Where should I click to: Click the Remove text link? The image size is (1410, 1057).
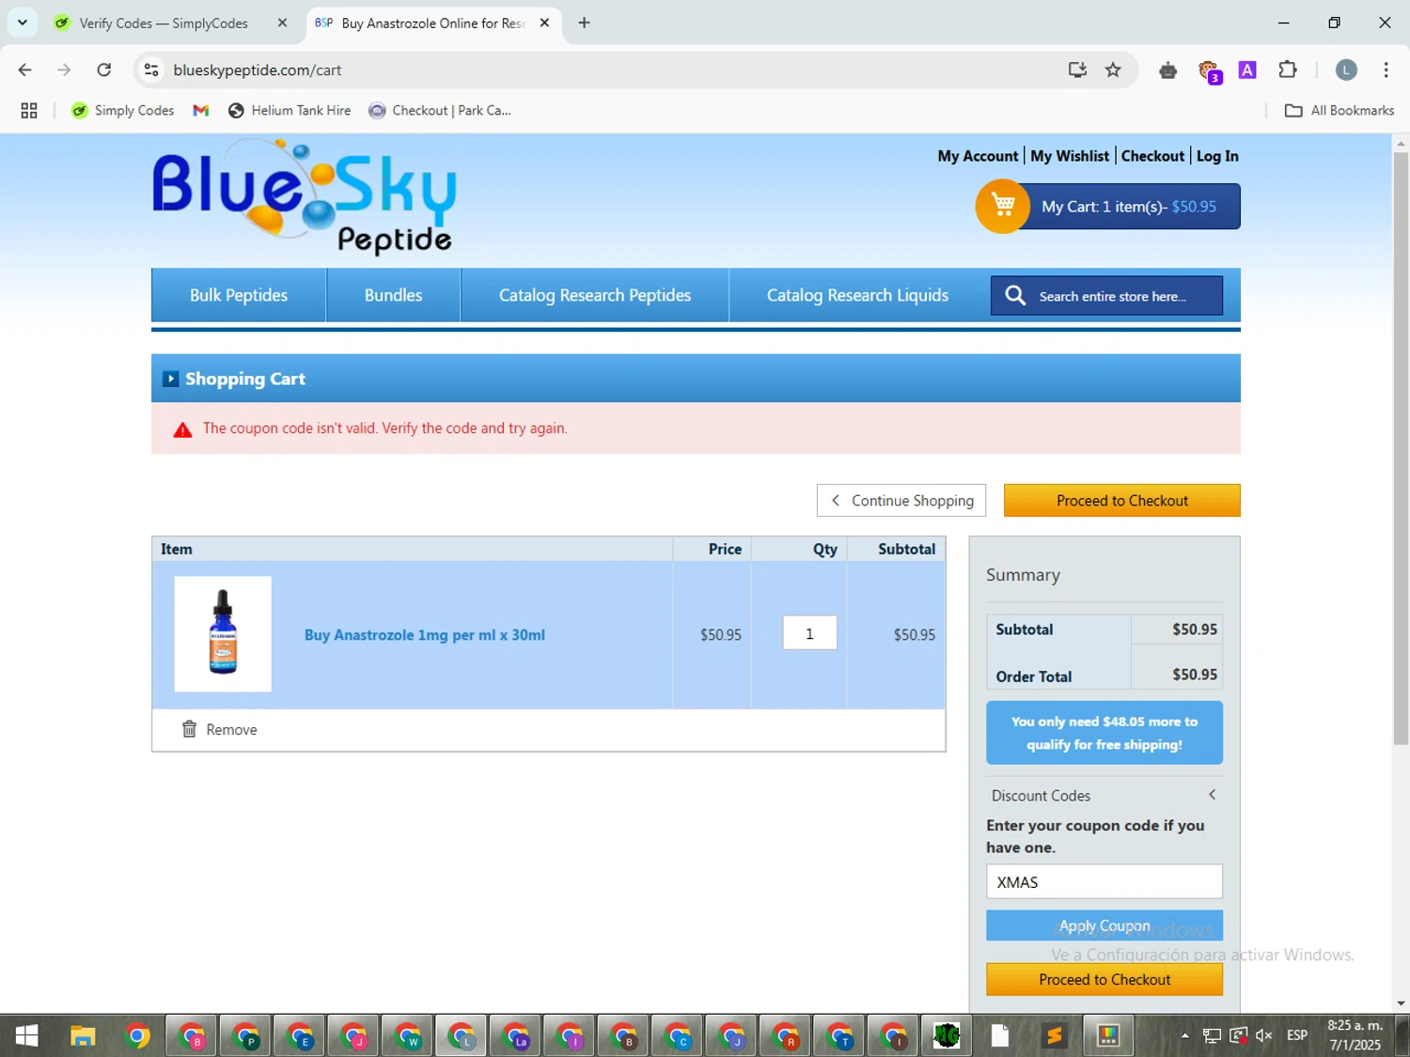coord(231,730)
